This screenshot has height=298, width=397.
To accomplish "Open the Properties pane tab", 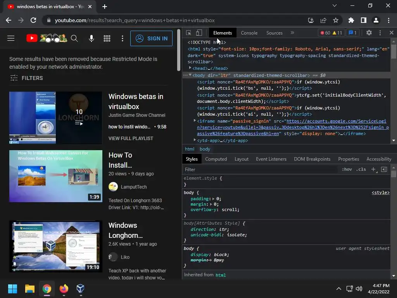I will 349,159.
